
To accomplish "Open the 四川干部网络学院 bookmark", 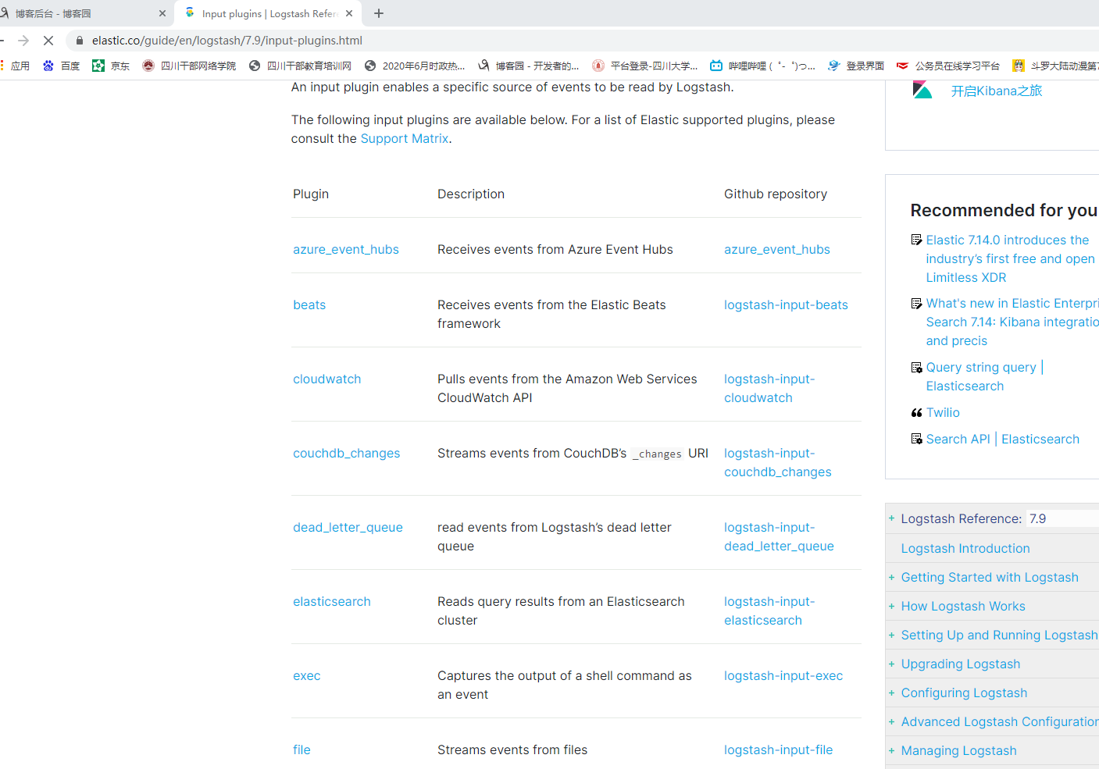I will 189,66.
